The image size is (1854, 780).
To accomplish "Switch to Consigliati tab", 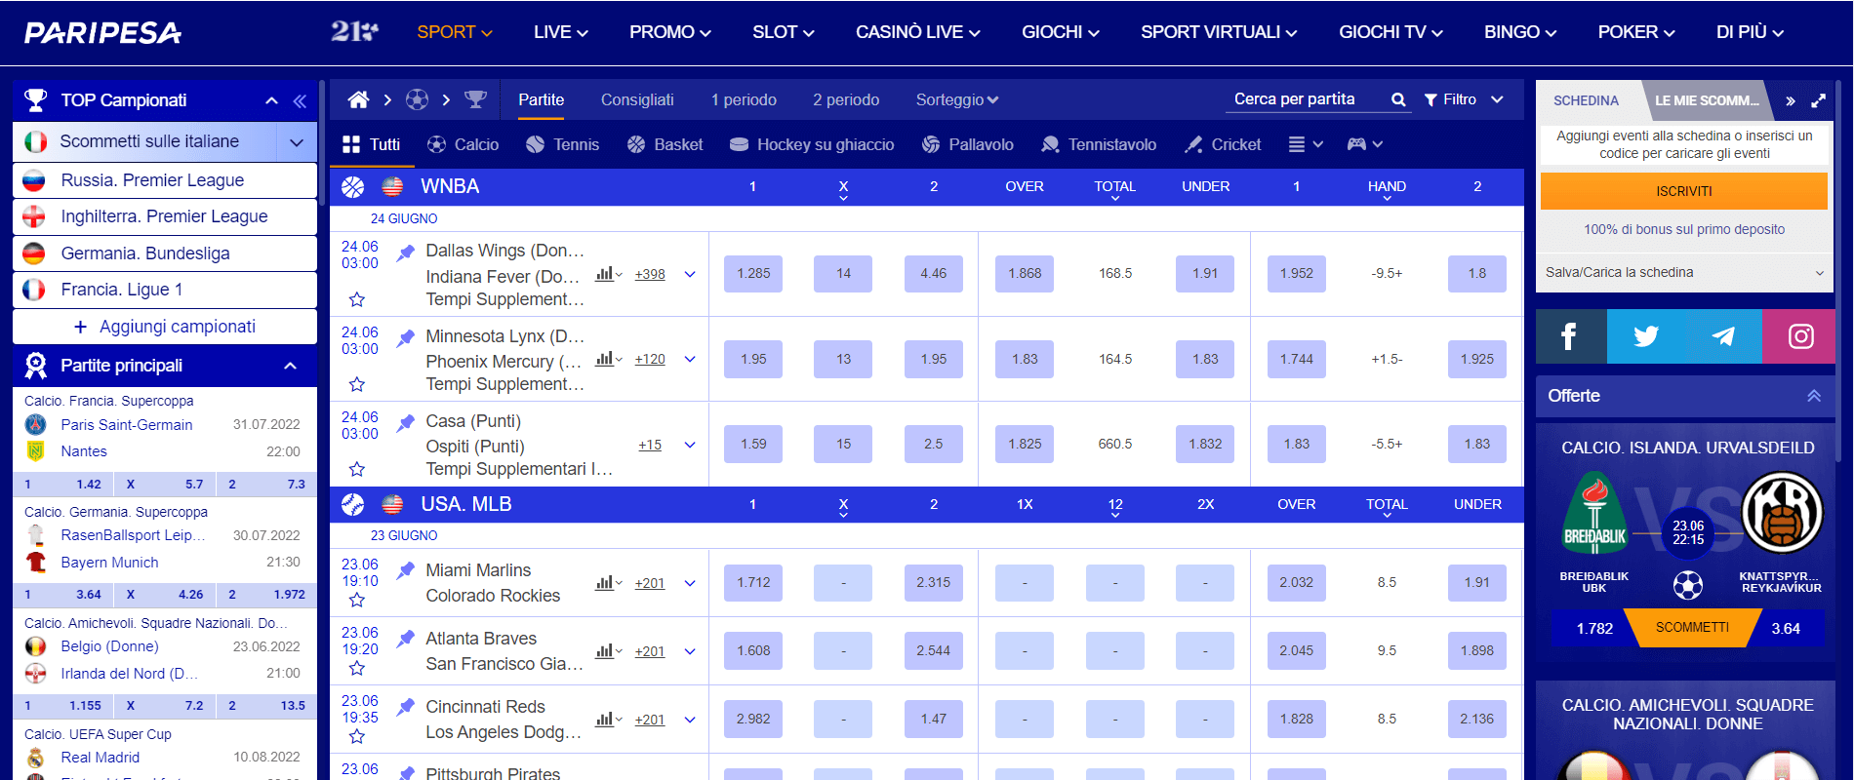I will tap(637, 99).
